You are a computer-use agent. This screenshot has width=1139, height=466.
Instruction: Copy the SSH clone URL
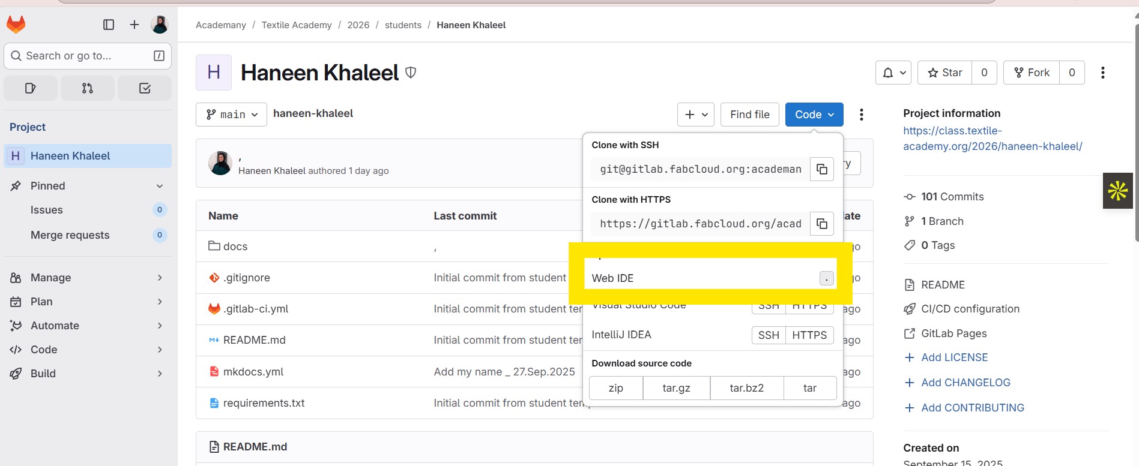click(x=822, y=169)
